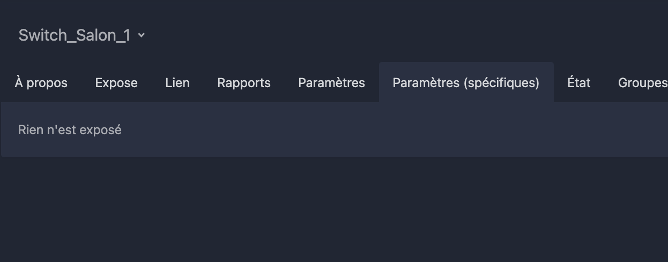668x262 pixels.
Task: Click the chevron next to Switch_Salon_1
Action: 142,35
